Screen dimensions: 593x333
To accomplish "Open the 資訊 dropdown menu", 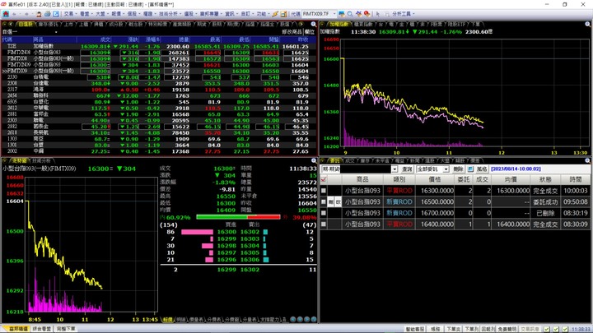I will (x=231, y=14).
